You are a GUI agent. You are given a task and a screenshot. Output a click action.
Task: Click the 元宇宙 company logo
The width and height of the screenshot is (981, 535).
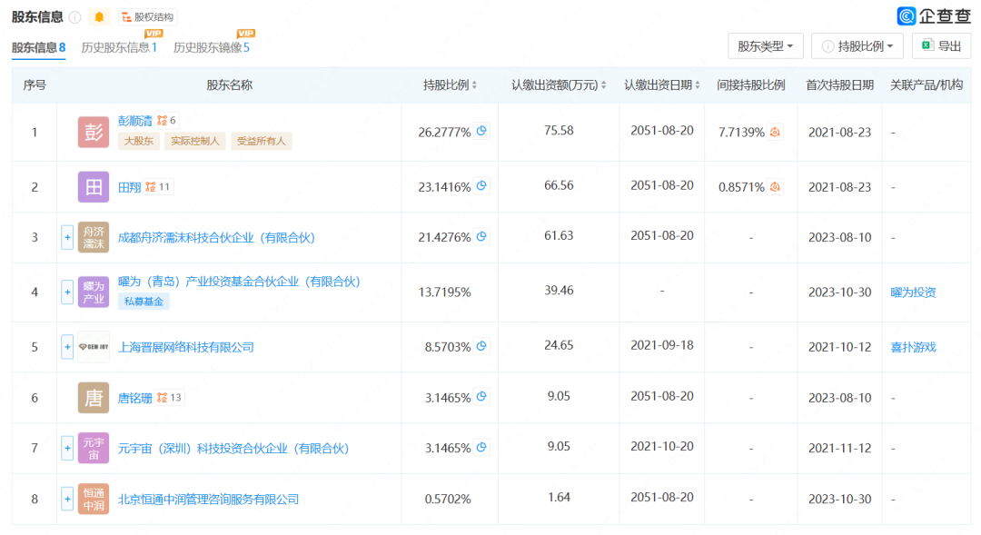[x=94, y=448]
